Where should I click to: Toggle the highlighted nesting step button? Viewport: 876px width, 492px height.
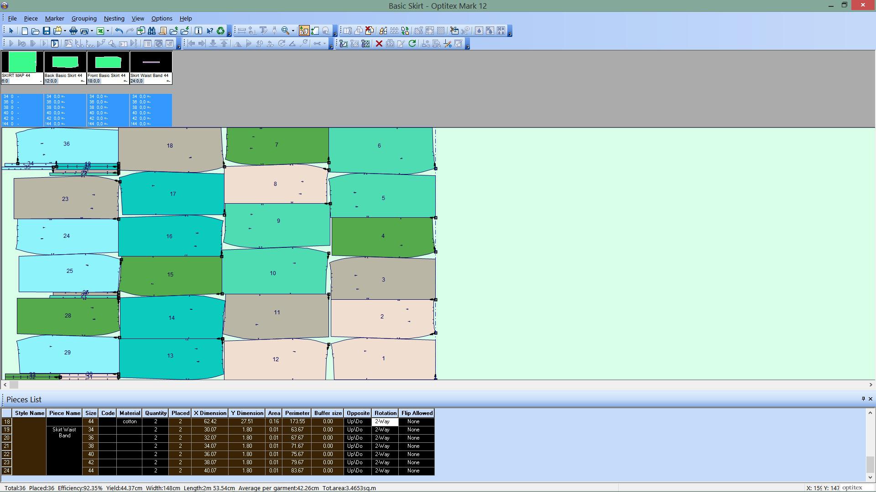click(x=55, y=44)
